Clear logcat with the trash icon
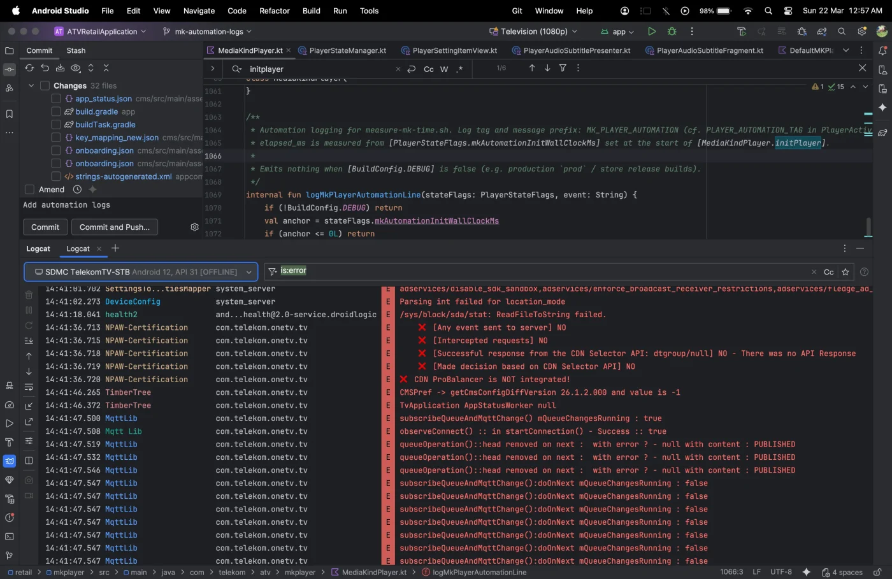The width and height of the screenshot is (892, 579). click(29, 295)
